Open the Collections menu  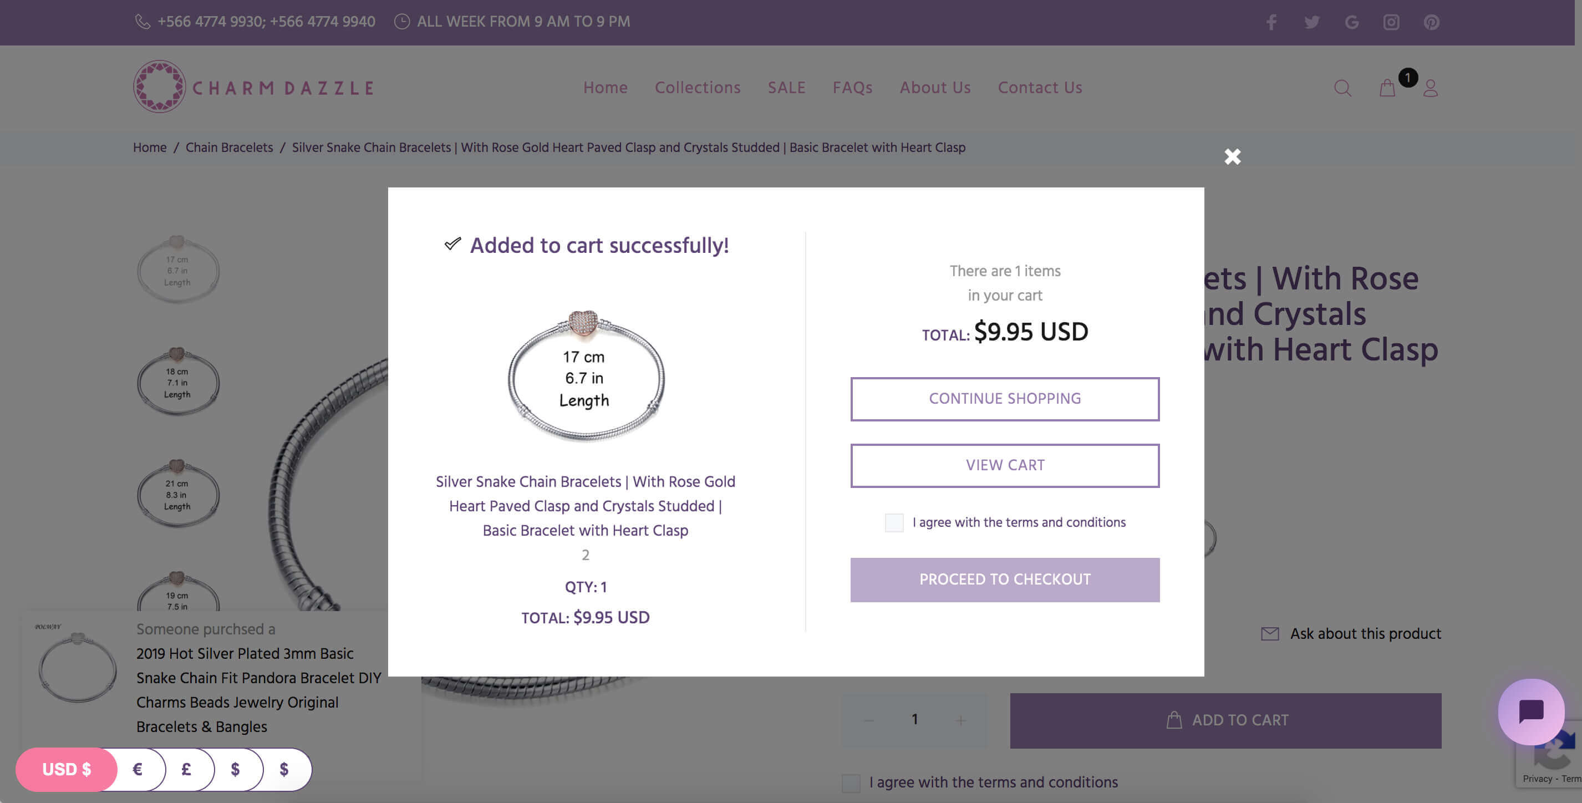[x=697, y=88]
